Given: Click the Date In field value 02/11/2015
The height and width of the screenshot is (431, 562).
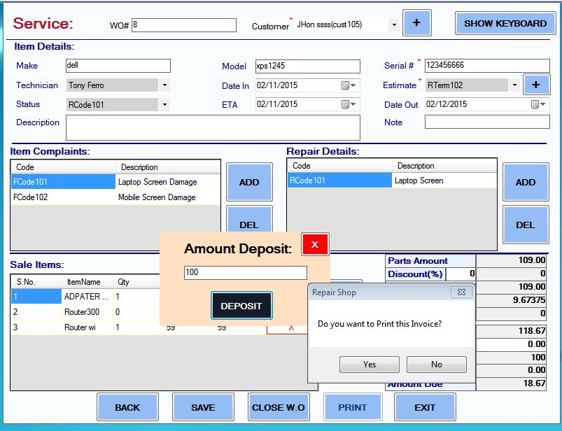Looking at the screenshot, I should (277, 85).
